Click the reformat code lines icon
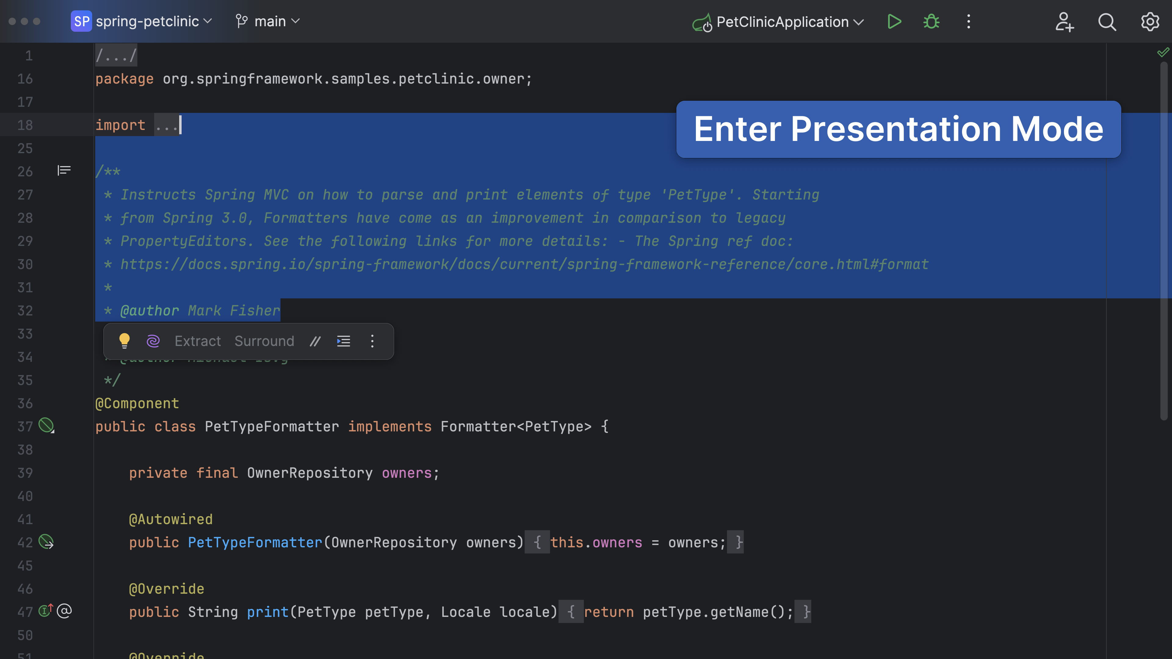Image resolution: width=1172 pixels, height=659 pixels. (x=343, y=341)
